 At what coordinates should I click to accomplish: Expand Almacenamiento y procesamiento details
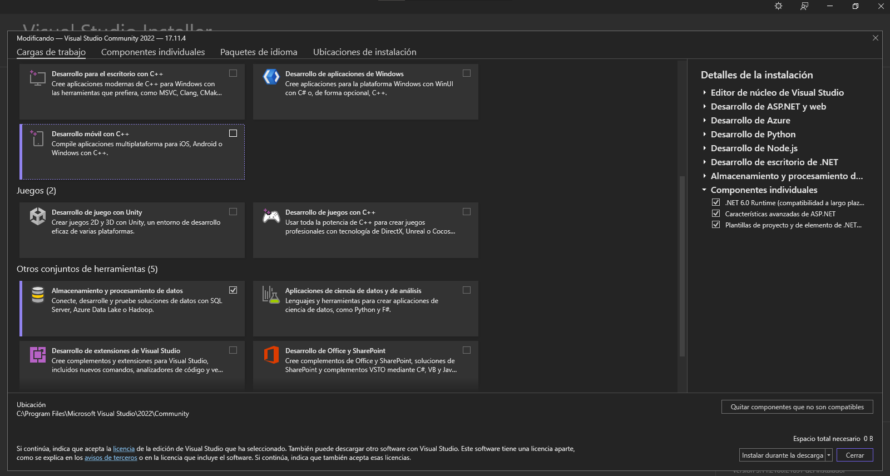(704, 176)
